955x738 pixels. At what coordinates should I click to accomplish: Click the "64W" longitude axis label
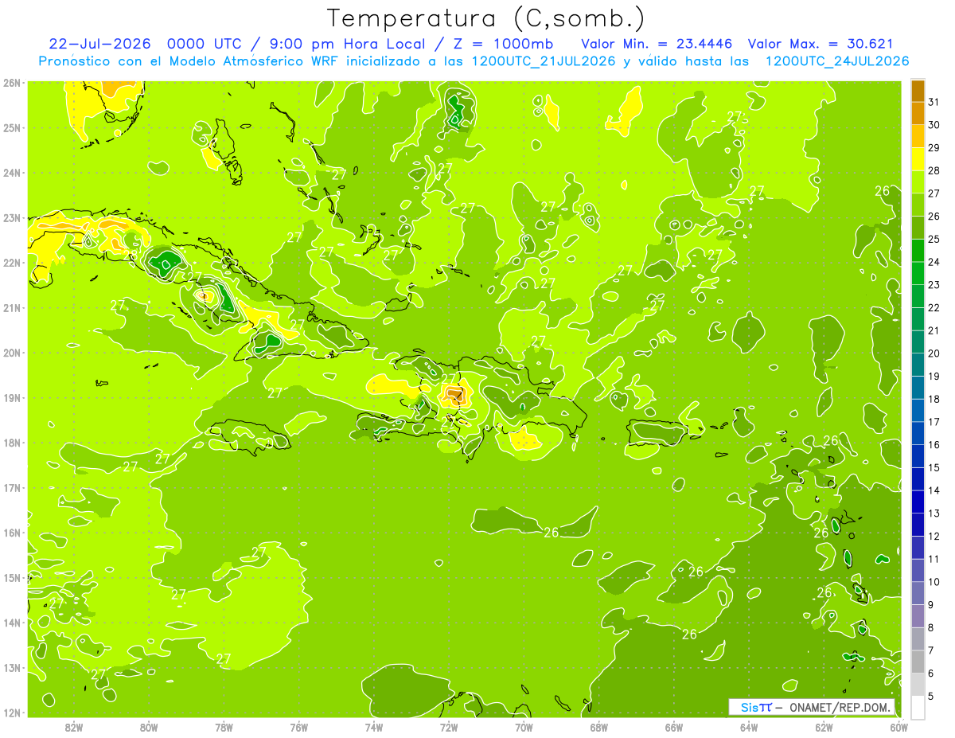[748, 727]
